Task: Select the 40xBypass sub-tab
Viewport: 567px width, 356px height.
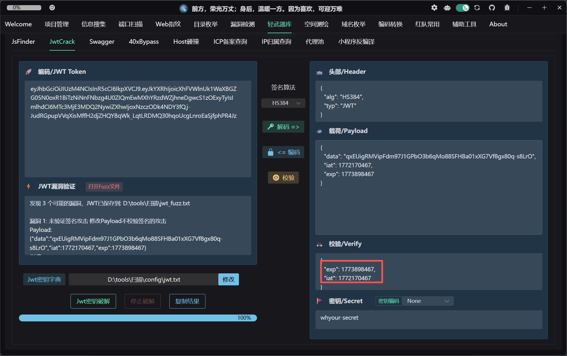Action: coord(144,42)
